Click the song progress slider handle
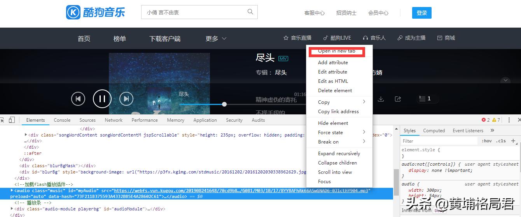The image size is (521, 217). pos(224,104)
